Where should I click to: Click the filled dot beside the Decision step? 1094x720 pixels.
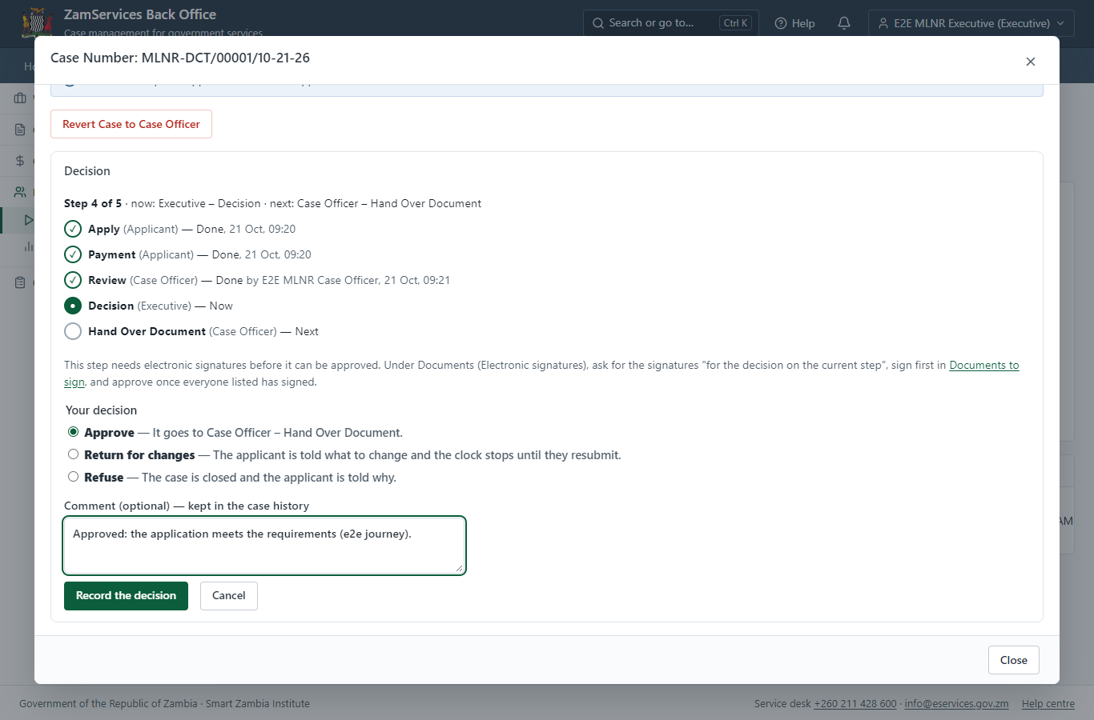(73, 306)
